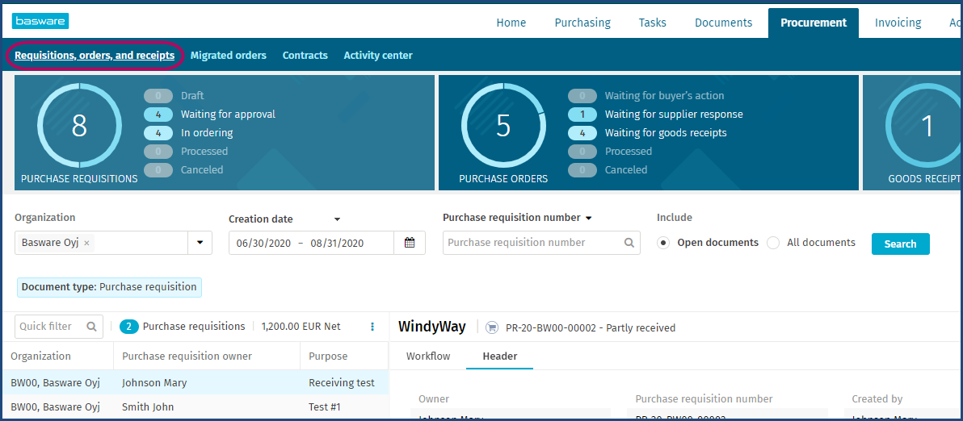Remove the Basware Oyj organization tag
Screen dimensions: 963x421
click(86, 243)
